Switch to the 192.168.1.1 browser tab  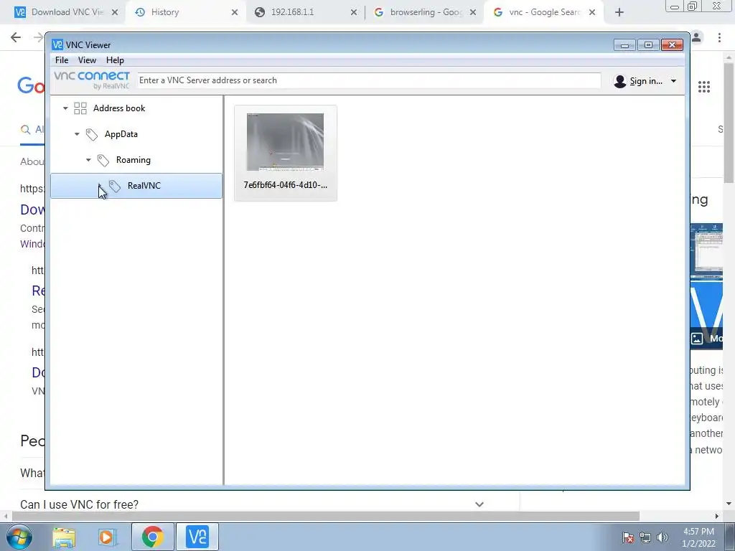[x=293, y=12]
